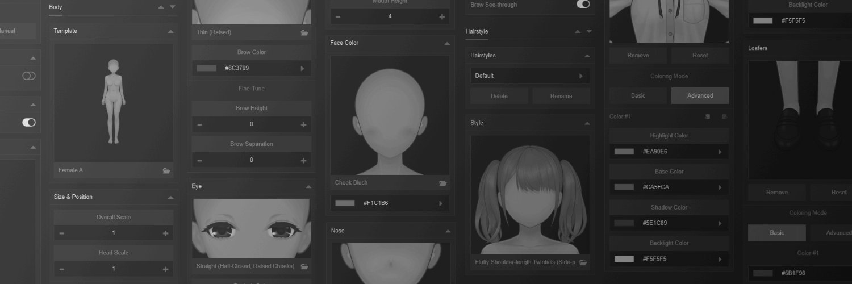
Task: Open folder icon for Fluffy Shoulder-length Twintails
Action: tap(583, 262)
